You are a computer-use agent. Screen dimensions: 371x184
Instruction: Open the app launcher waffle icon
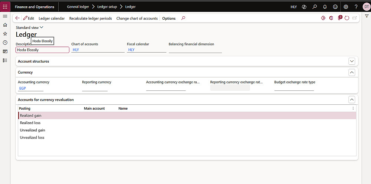(x=5, y=7)
